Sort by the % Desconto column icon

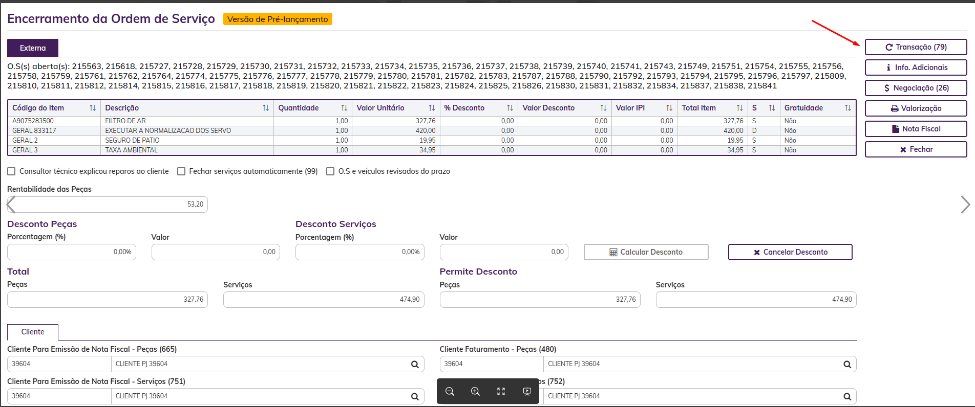tap(510, 108)
